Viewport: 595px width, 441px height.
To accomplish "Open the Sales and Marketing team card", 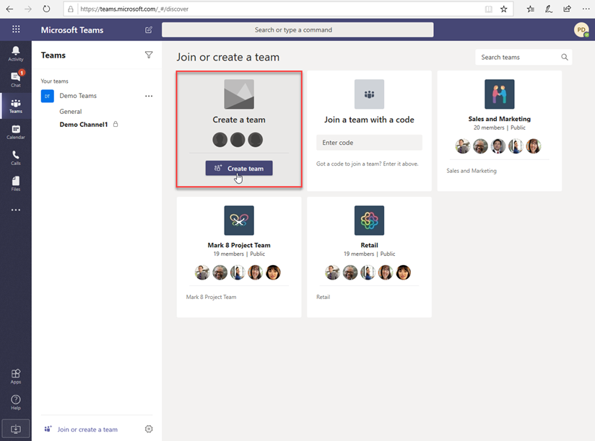I will pyautogui.click(x=500, y=131).
